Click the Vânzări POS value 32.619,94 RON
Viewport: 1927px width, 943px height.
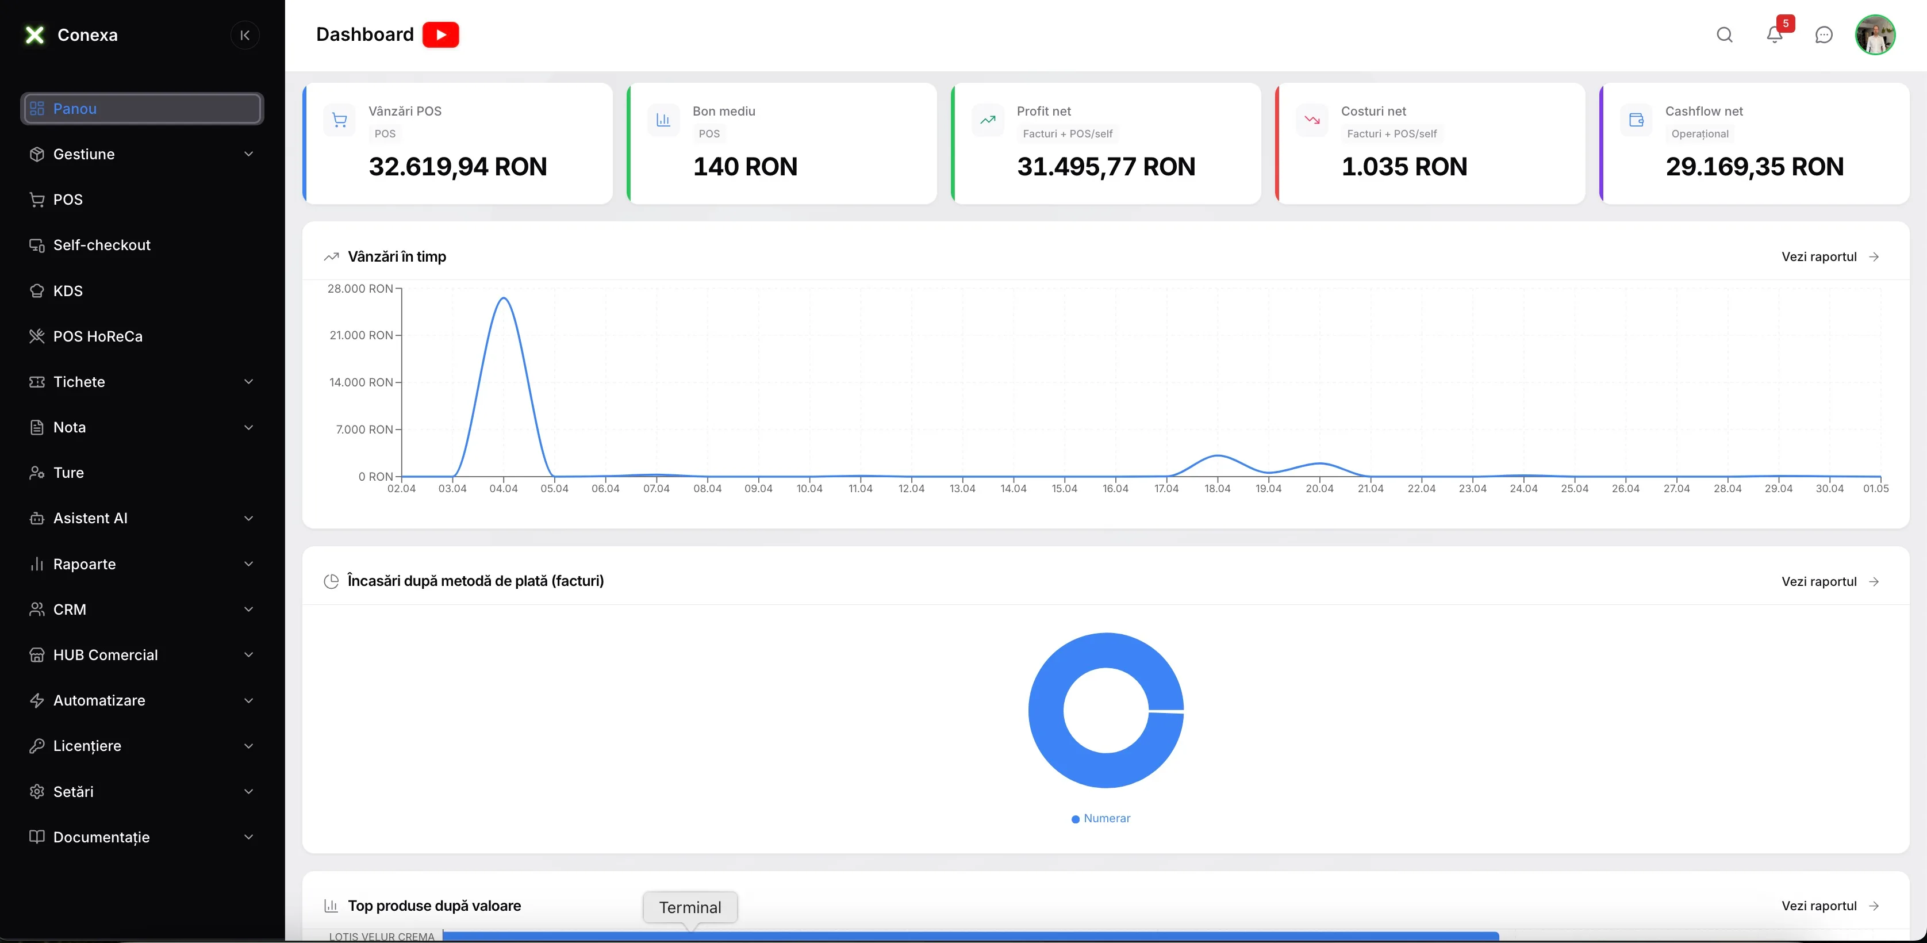tap(458, 167)
